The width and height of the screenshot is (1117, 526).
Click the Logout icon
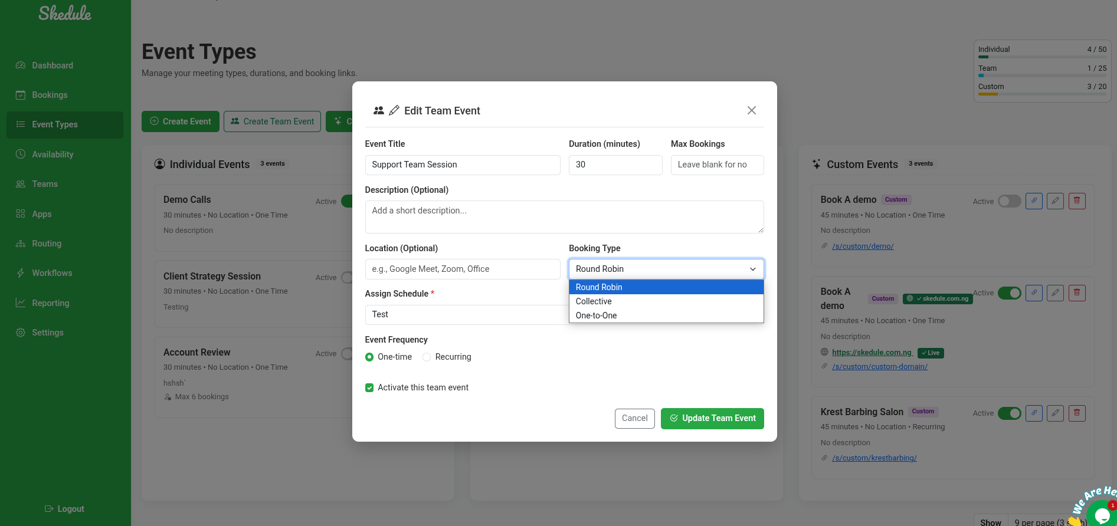click(50, 509)
